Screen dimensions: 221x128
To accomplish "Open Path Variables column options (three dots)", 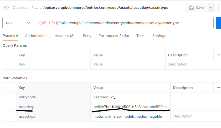I will point(218,87).
